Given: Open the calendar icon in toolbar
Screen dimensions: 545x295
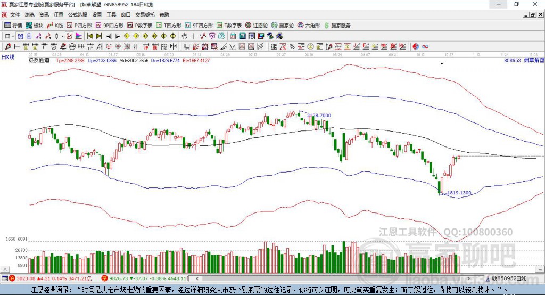Looking at the screenshot, I should click(x=233, y=36).
